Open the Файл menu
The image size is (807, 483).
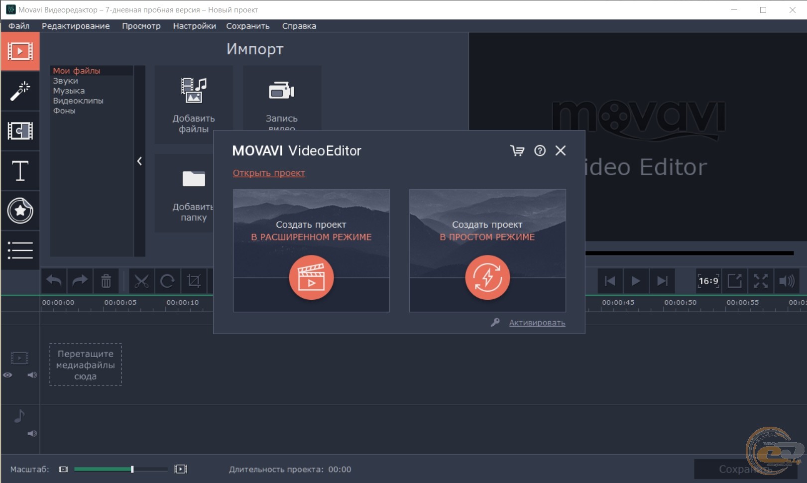(19, 26)
